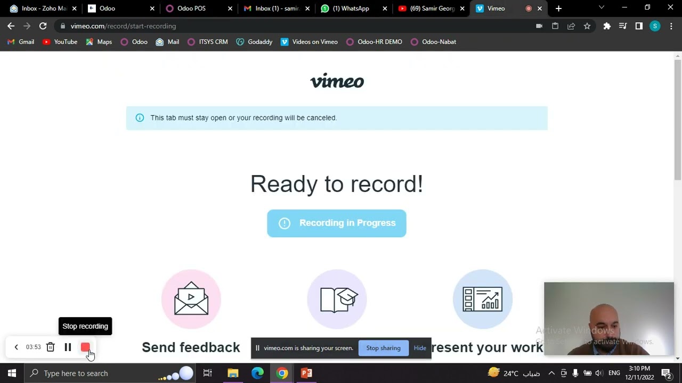Viewport: 682px width, 383px height.
Task: Stop the recording with the red button
Action: click(x=85, y=347)
